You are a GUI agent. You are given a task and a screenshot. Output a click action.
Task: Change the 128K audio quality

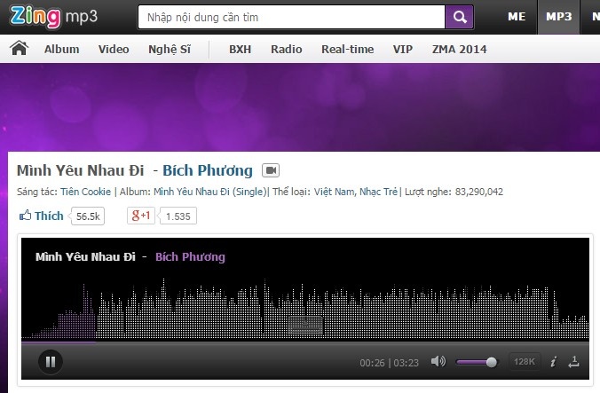point(524,362)
